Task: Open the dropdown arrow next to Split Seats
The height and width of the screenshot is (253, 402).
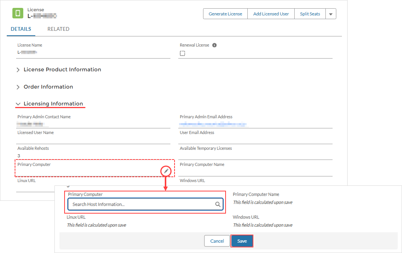Action: click(331, 14)
